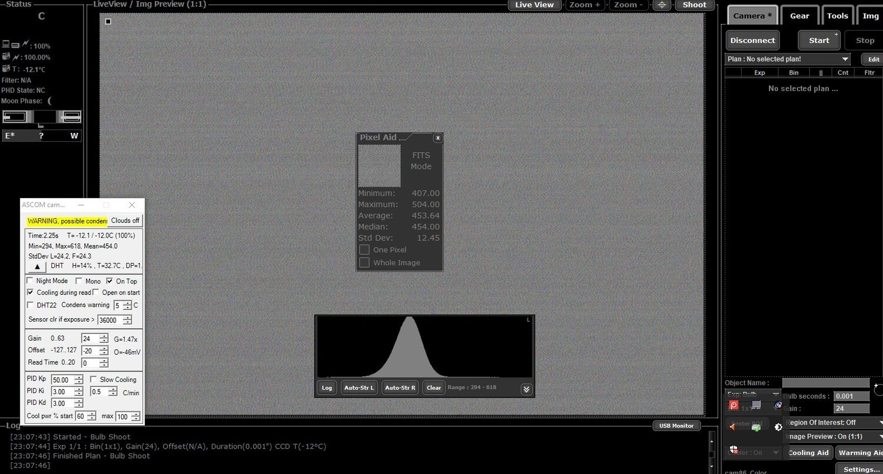
Task: Click the Auto-Str L button
Action: [x=359, y=388]
